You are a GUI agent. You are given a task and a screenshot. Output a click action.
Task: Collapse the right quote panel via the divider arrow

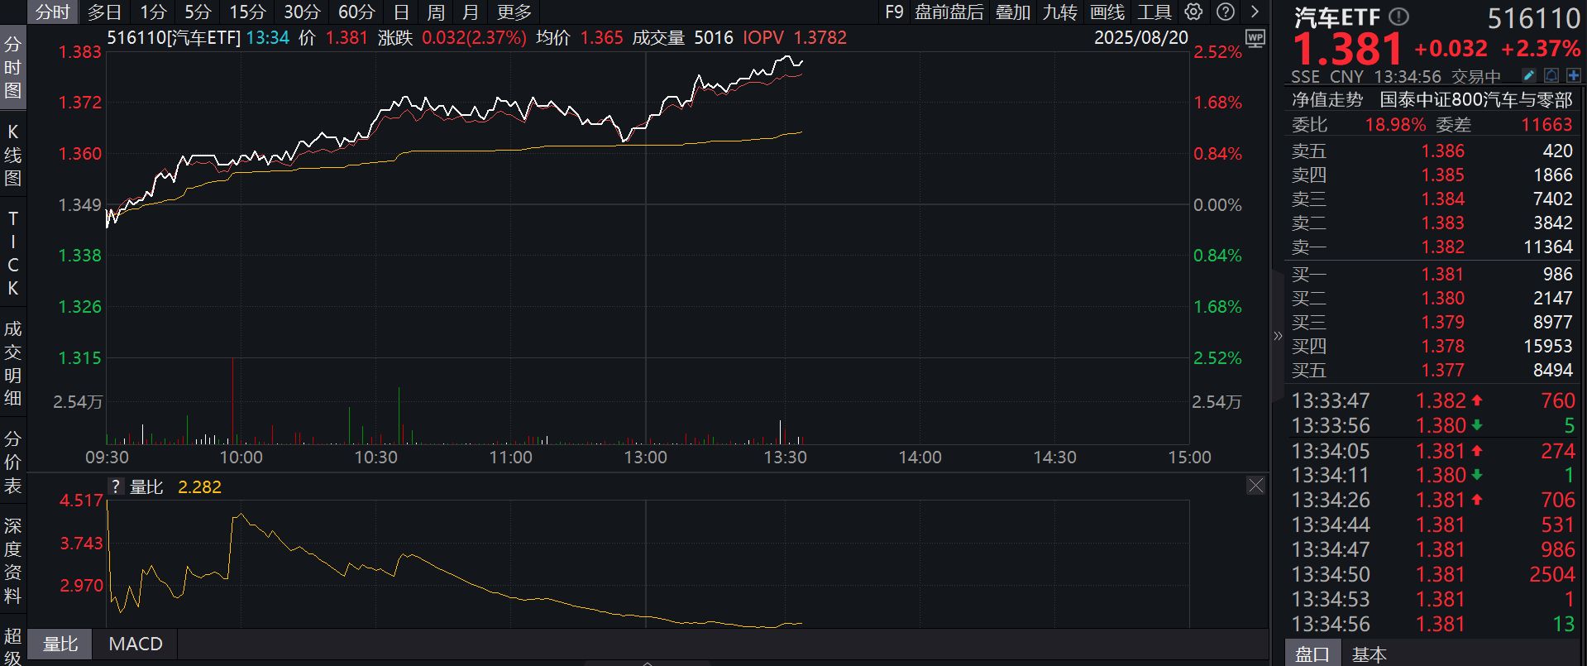1278,335
